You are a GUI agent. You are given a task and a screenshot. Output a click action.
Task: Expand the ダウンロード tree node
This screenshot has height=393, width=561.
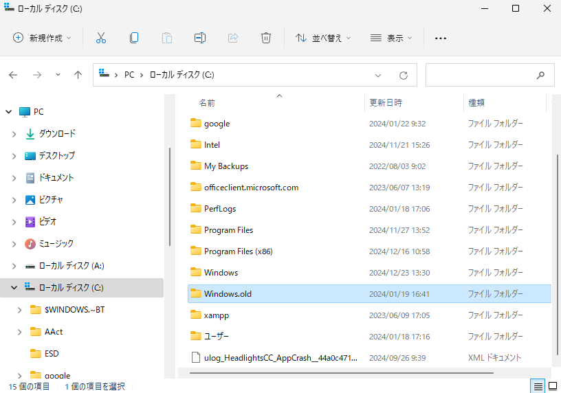pyautogui.click(x=14, y=134)
